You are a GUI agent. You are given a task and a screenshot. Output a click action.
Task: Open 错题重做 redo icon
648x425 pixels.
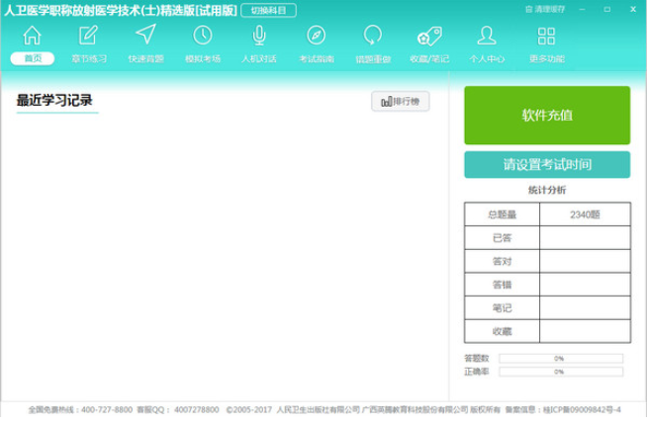[x=373, y=36]
